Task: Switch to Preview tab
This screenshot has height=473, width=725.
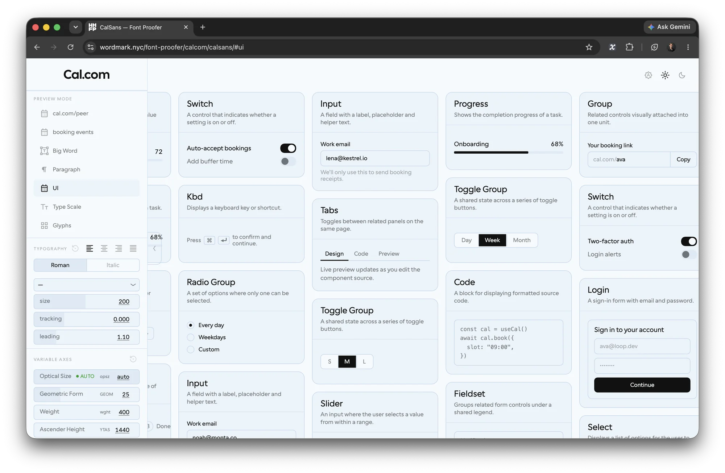Action: 389,254
